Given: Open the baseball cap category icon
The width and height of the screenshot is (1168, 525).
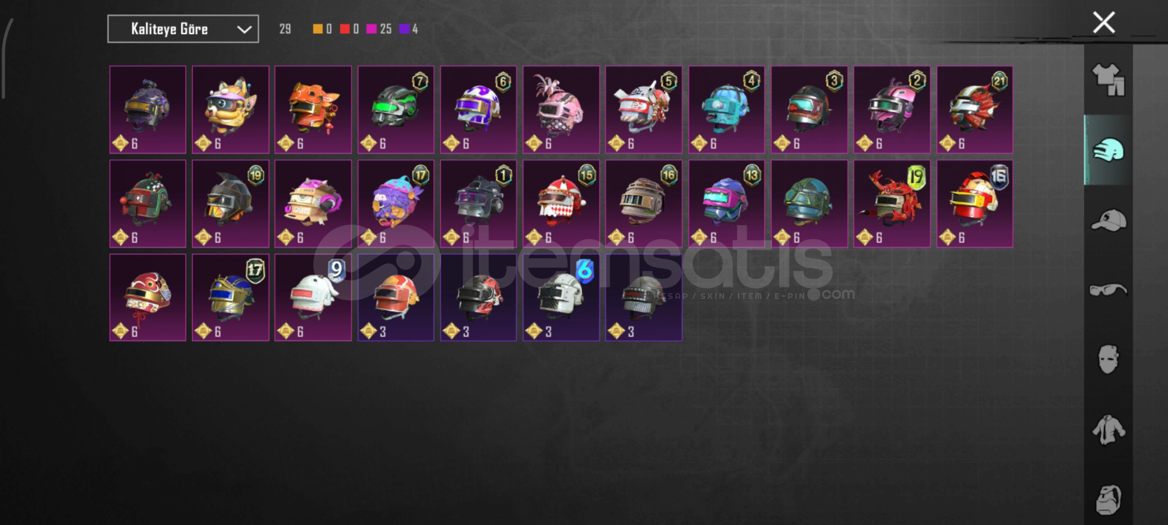Looking at the screenshot, I should 1108,220.
